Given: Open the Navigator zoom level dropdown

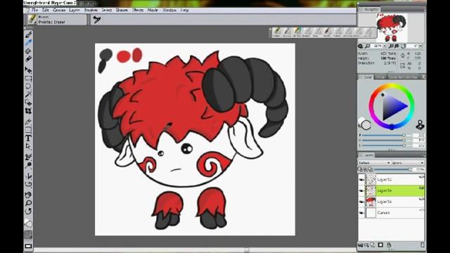Looking at the screenshot, I should point(385,46).
